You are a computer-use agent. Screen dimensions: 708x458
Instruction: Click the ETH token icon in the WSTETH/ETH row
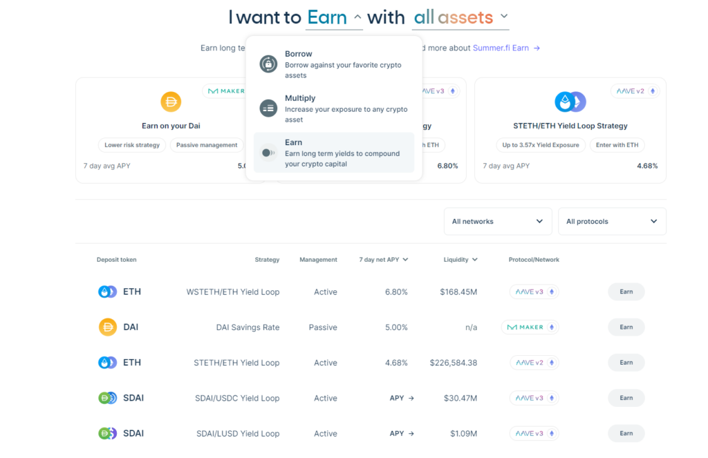107,292
